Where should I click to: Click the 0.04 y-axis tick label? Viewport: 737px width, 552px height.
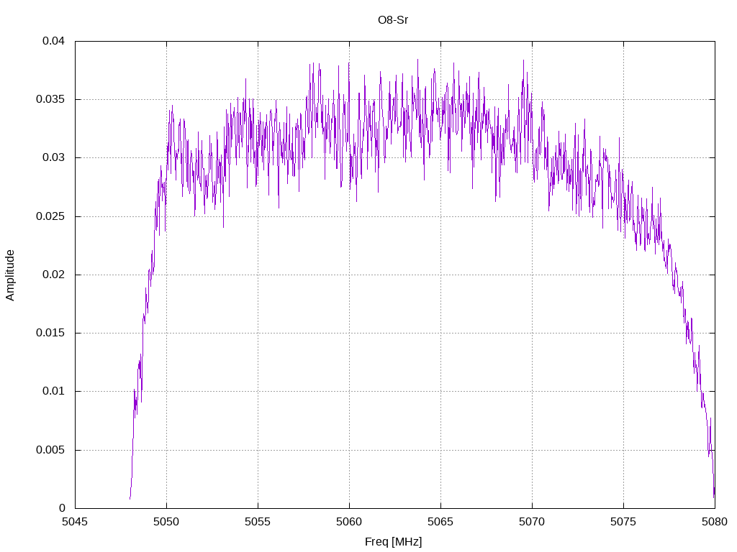[53, 41]
